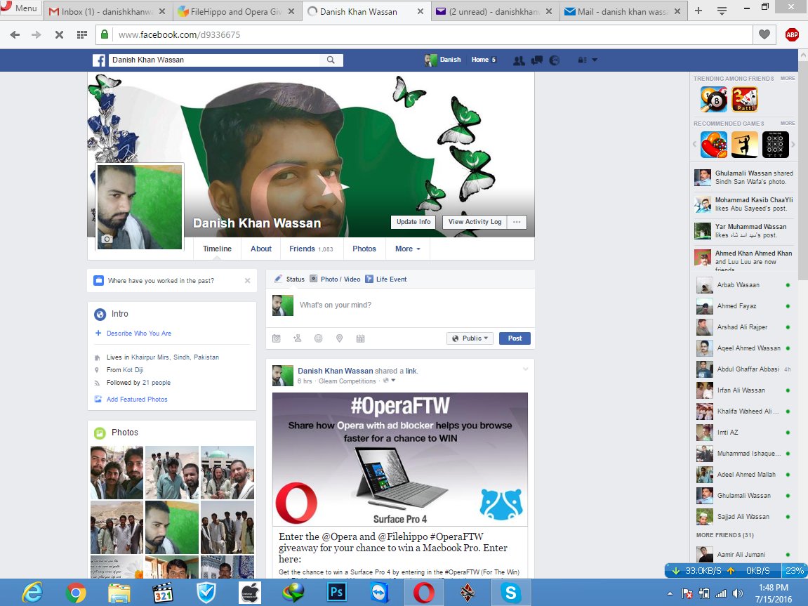Click the Facebook search field
The width and height of the screenshot is (808, 606).
click(214, 60)
